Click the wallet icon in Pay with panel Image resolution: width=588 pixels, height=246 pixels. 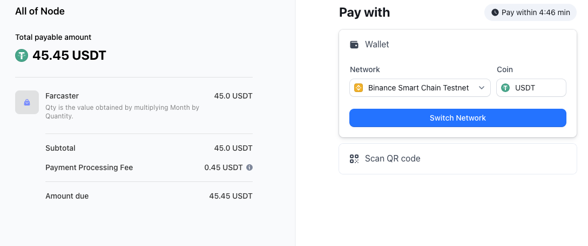(354, 45)
